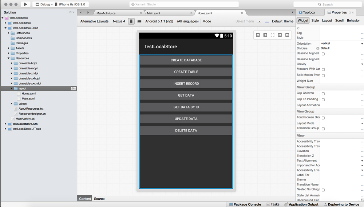Switch to Source view
This screenshot has height=207, width=364.
pos(99,199)
